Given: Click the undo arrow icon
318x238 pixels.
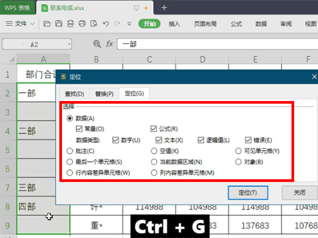Looking at the screenshot, I should [105, 24].
